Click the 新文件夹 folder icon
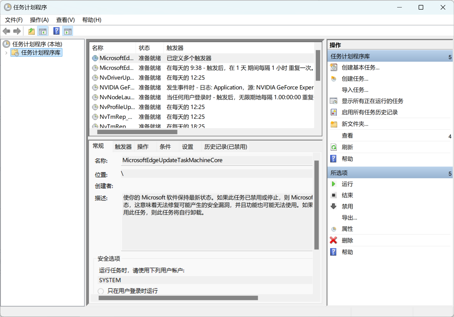Image resolution: width=454 pixels, height=317 pixels. click(x=334, y=124)
